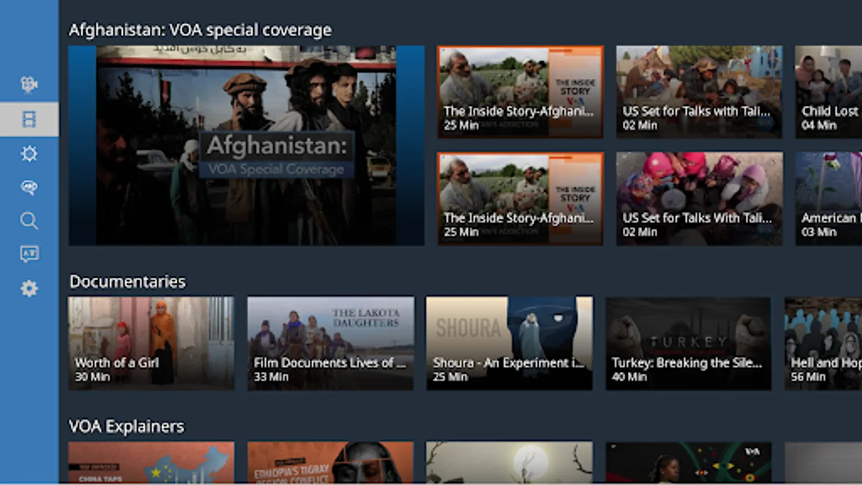This screenshot has height=485, width=862.
Task: Open search via the magnifying glass icon
Action: pyautogui.click(x=29, y=220)
